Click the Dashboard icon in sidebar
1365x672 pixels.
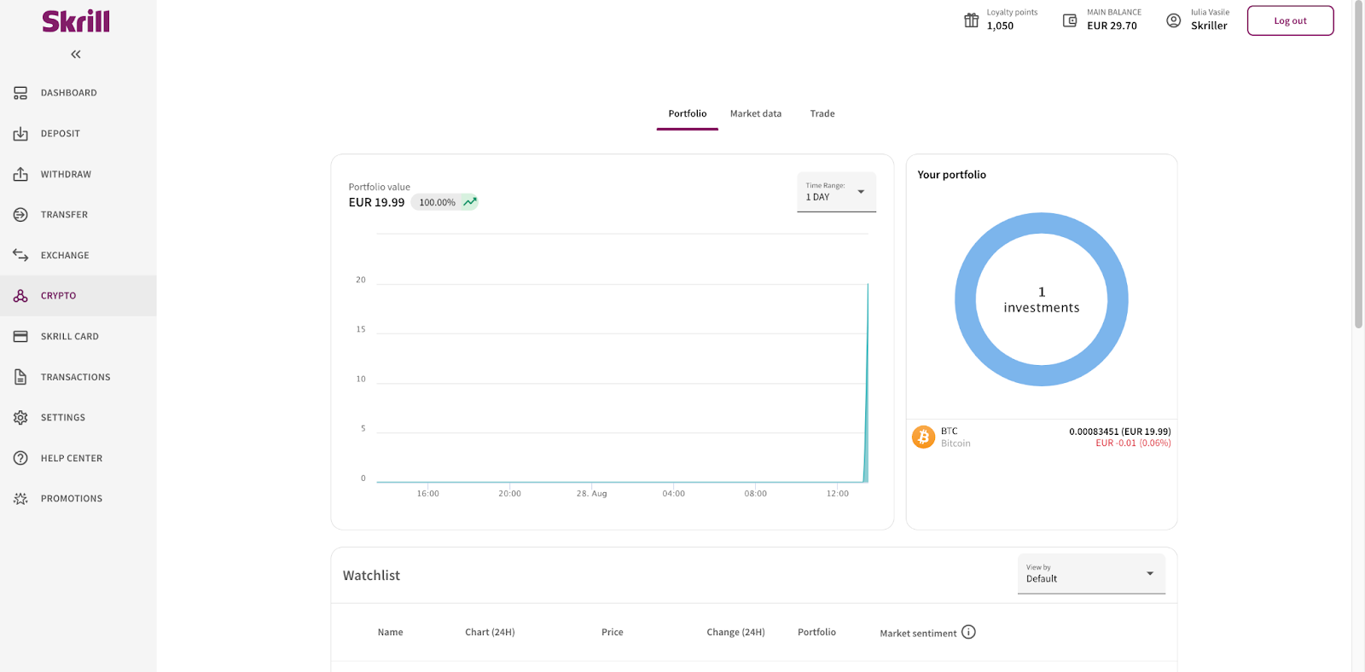(x=20, y=93)
